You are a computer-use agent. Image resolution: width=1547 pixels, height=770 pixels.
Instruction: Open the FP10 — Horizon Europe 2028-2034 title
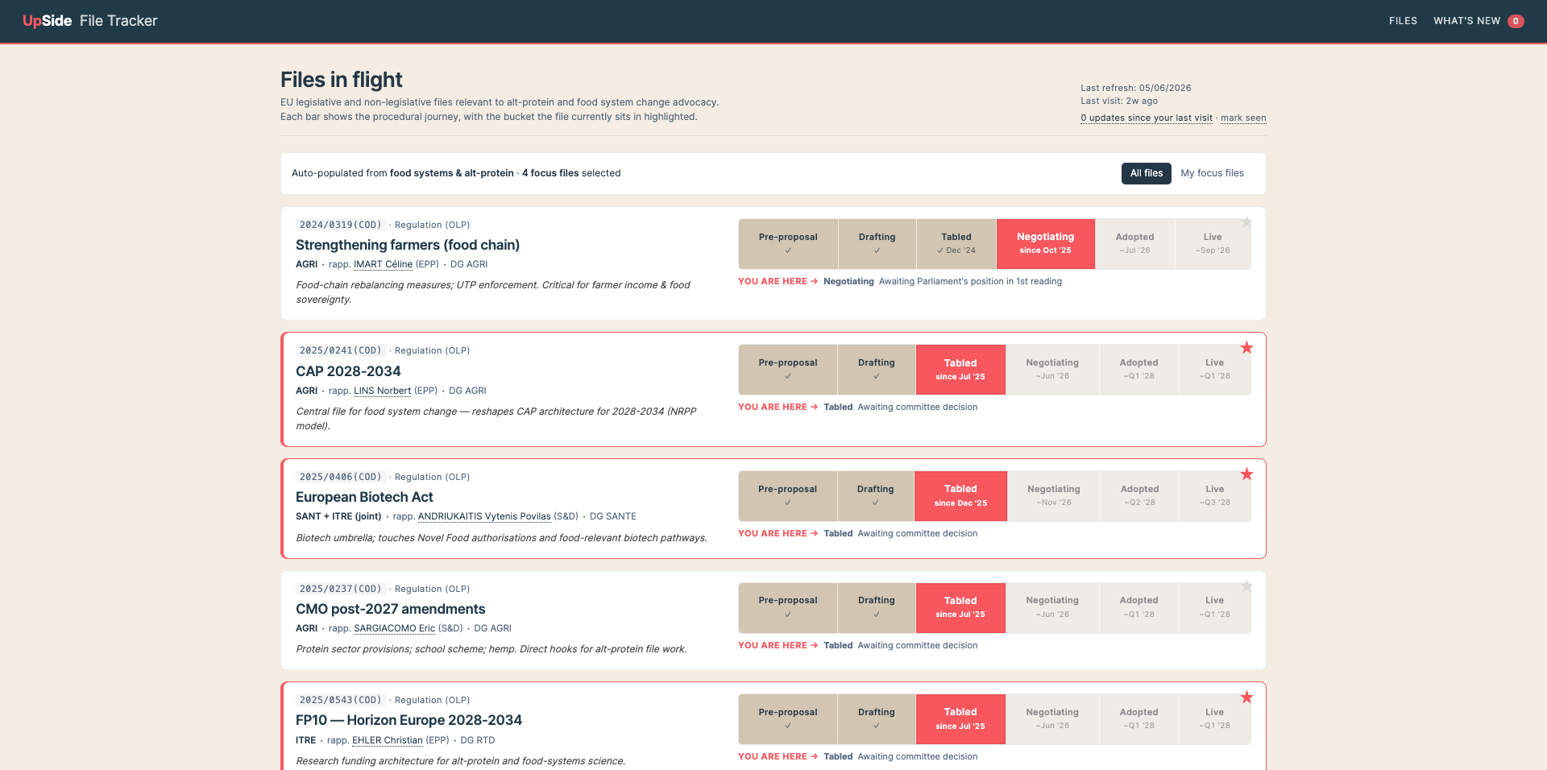point(409,720)
